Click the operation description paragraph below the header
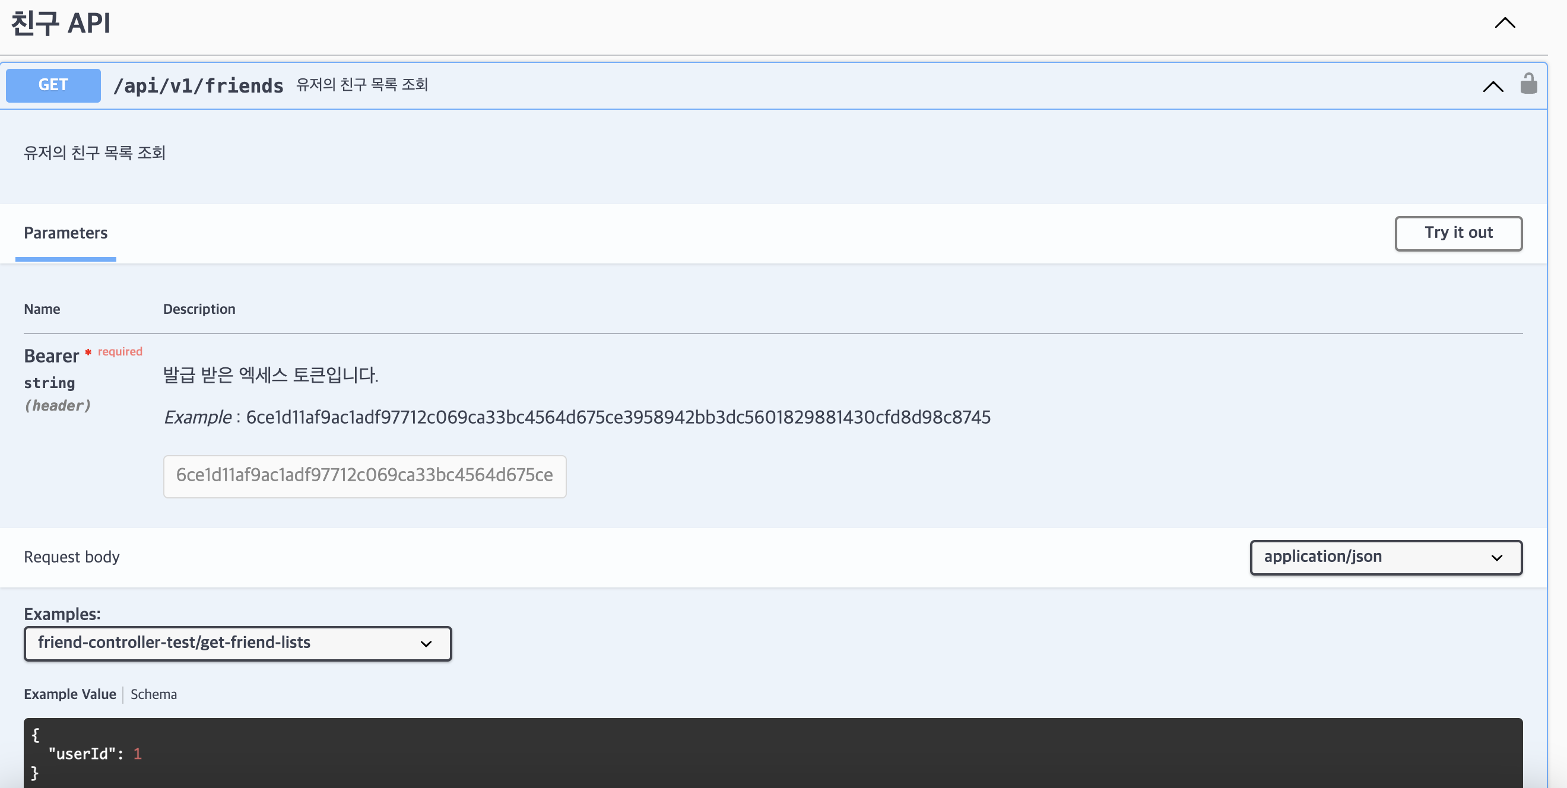The height and width of the screenshot is (788, 1567). pyautogui.click(x=94, y=152)
